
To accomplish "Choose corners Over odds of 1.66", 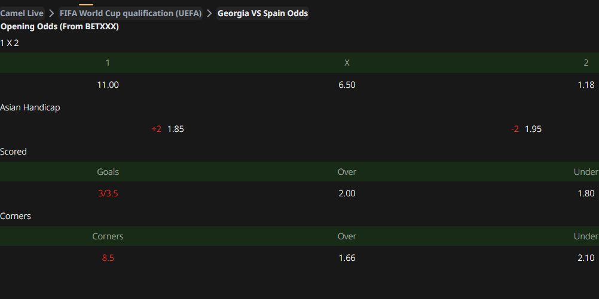I will coord(347,258).
